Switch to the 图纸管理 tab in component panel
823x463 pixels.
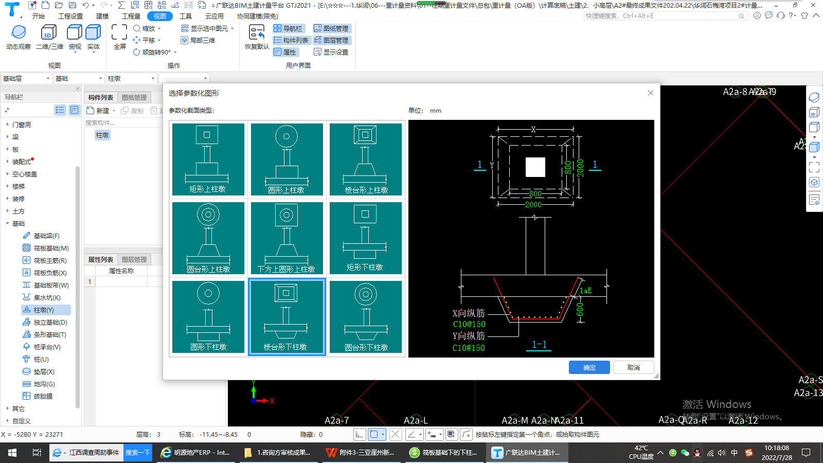(134, 97)
